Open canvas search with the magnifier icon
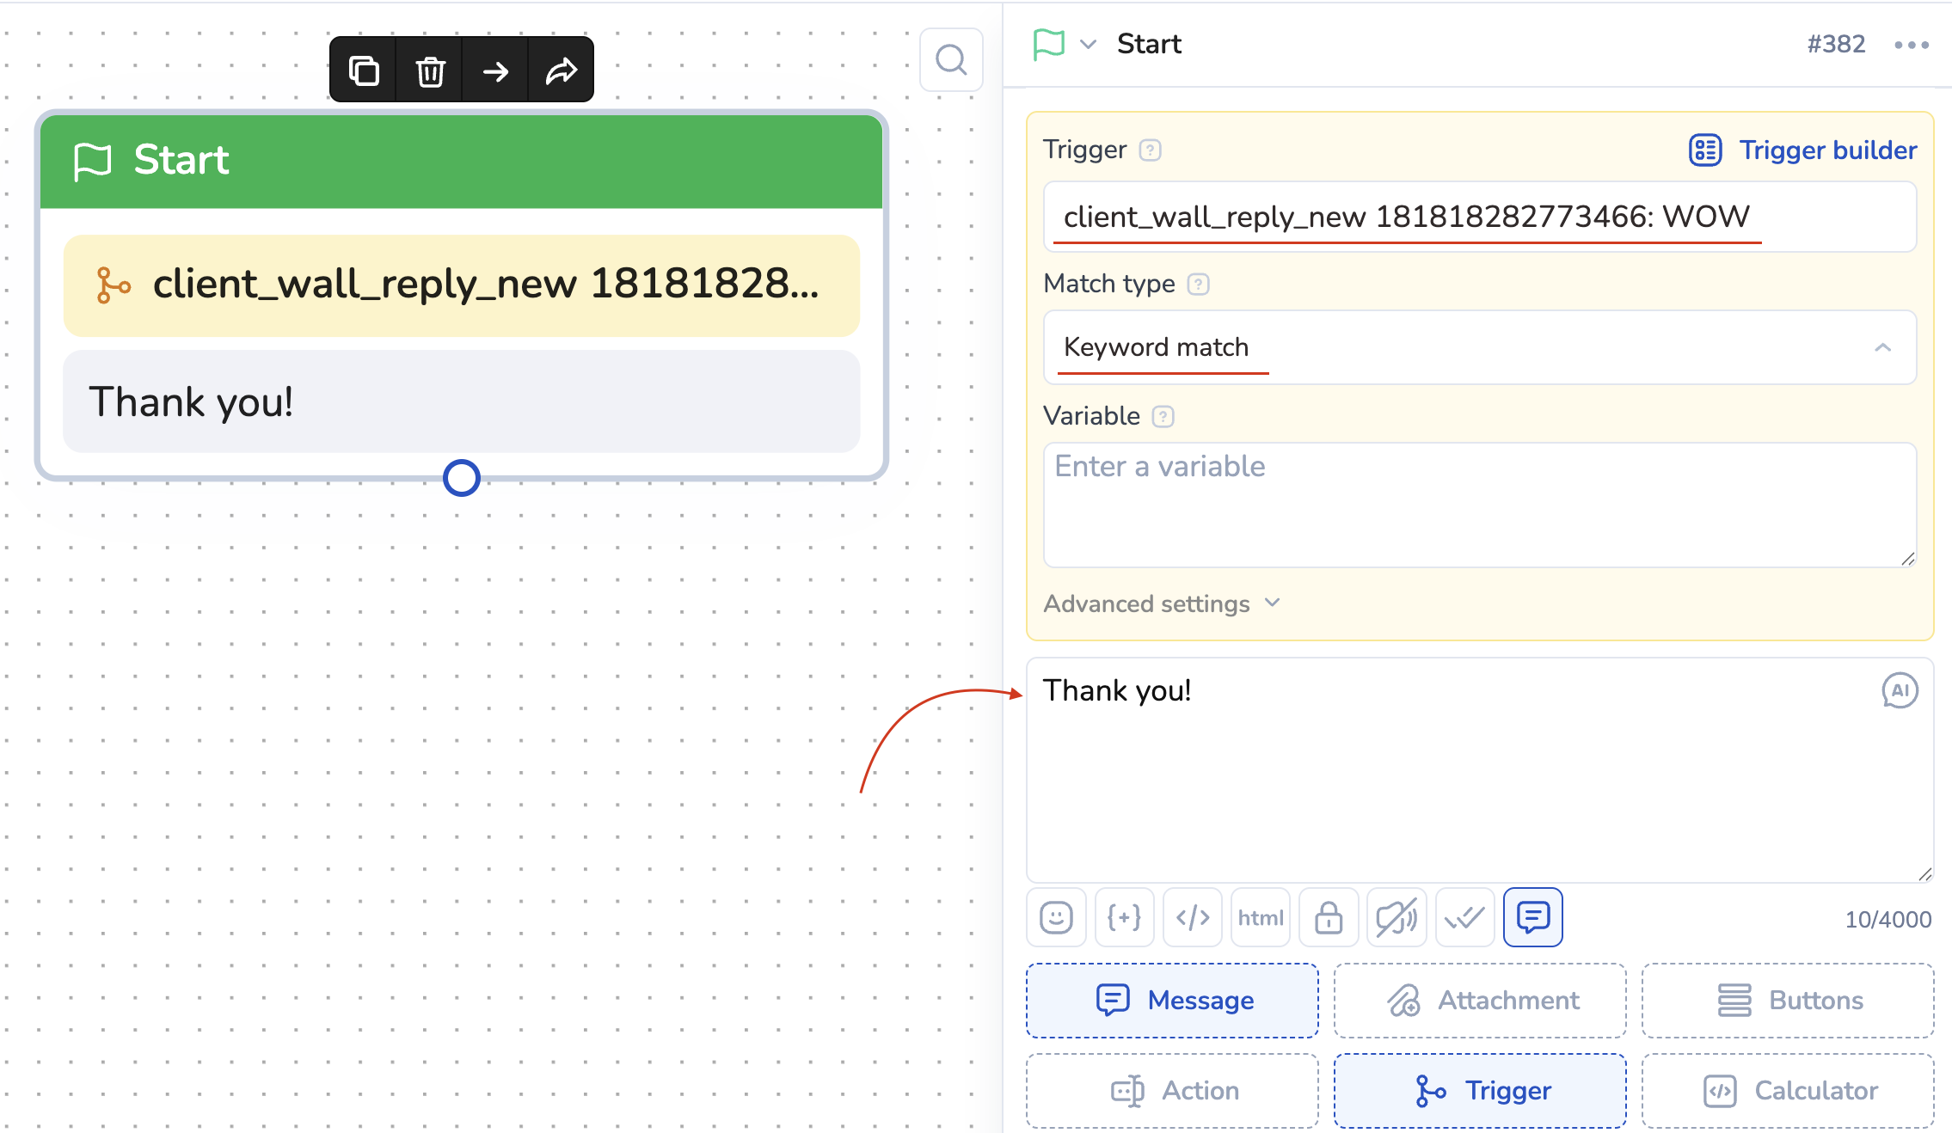The height and width of the screenshot is (1133, 1952). point(951,60)
